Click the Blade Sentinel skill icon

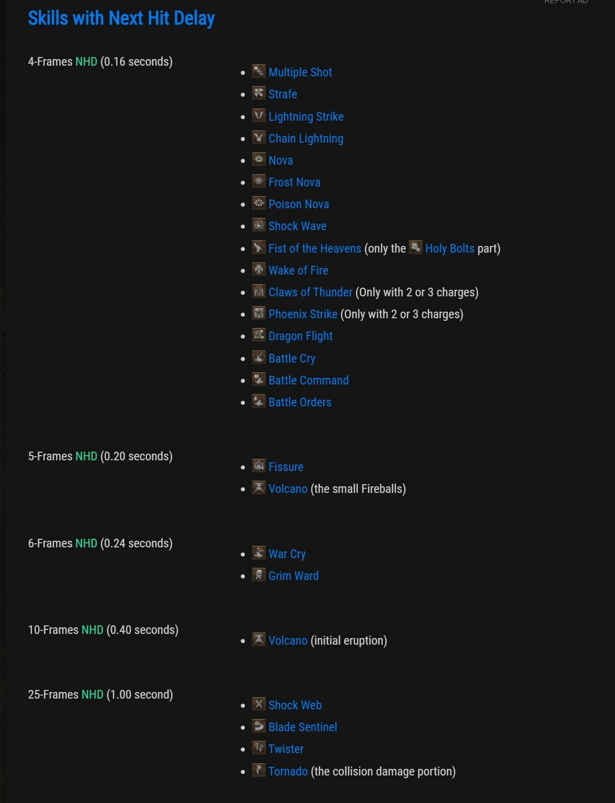(x=259, y=726)
